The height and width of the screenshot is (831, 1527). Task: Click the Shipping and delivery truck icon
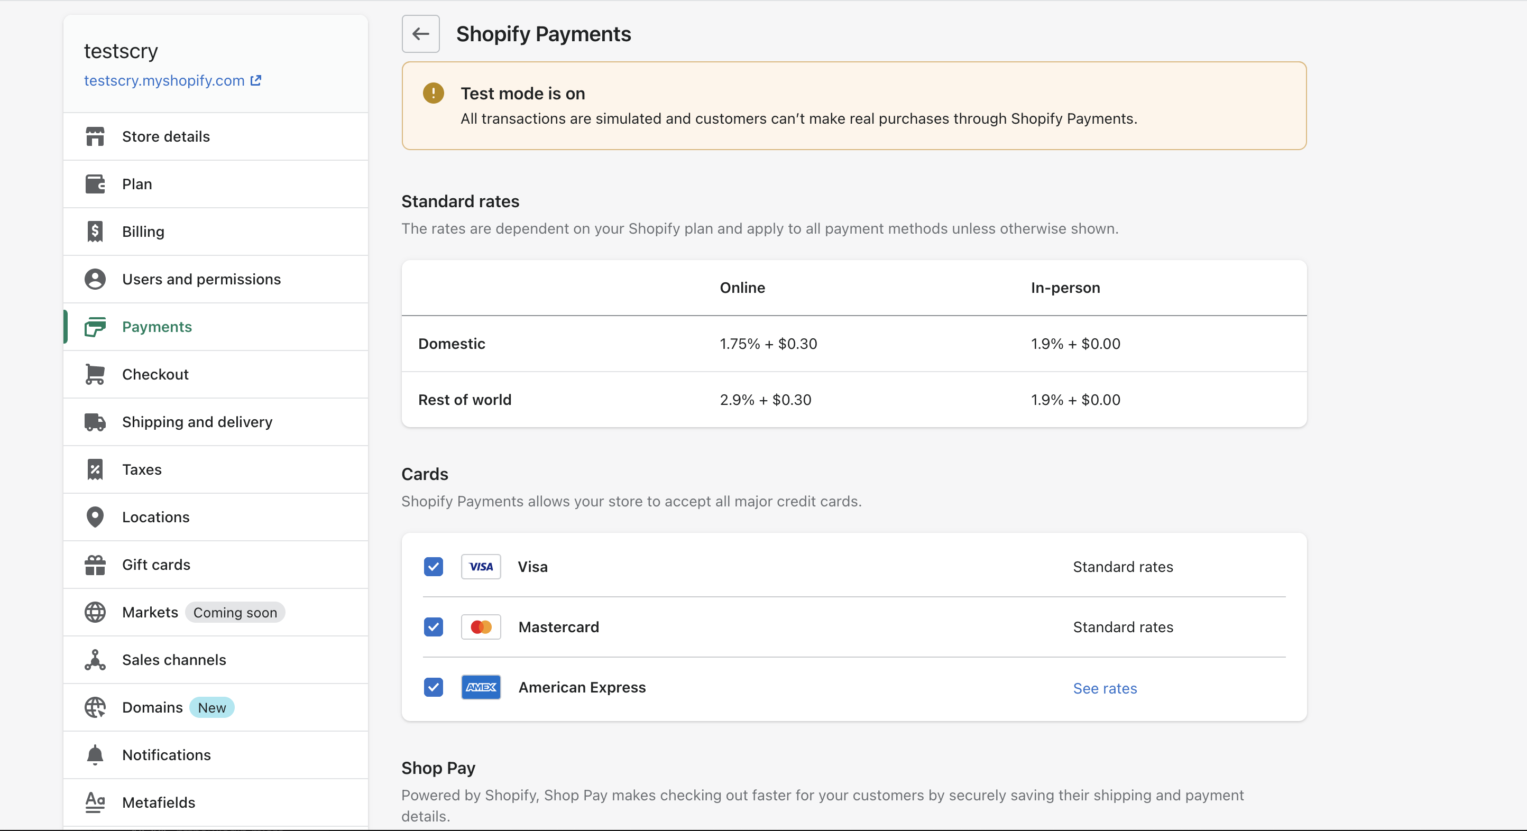click(95, 422)
